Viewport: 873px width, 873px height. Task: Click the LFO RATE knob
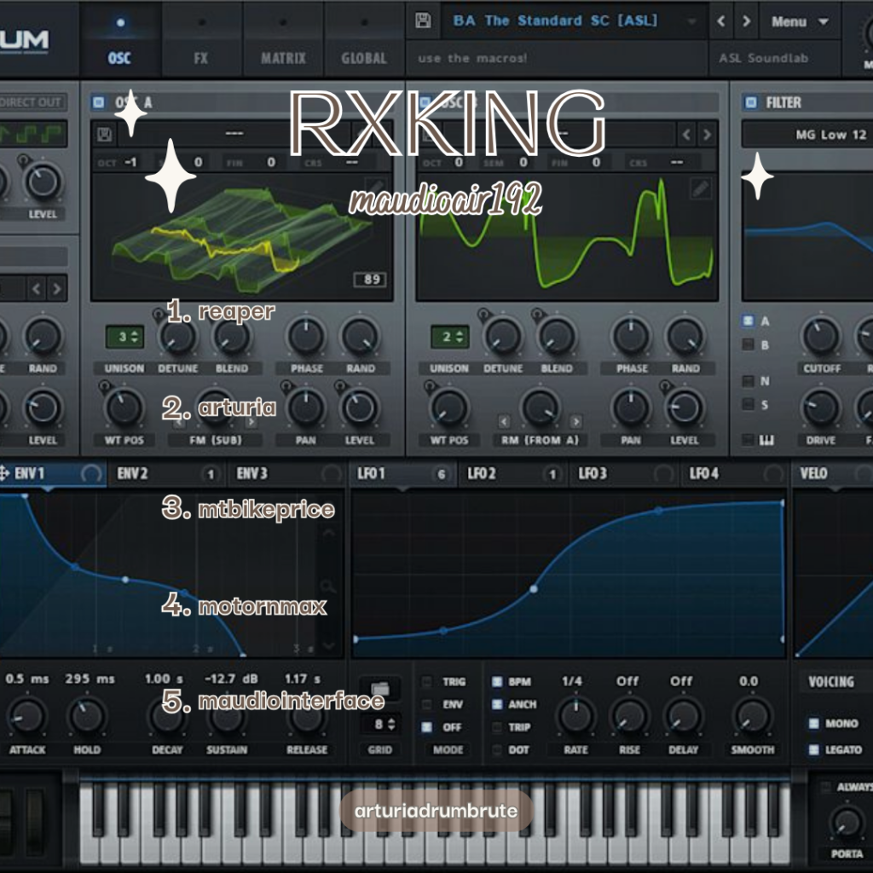click(575, 715)
